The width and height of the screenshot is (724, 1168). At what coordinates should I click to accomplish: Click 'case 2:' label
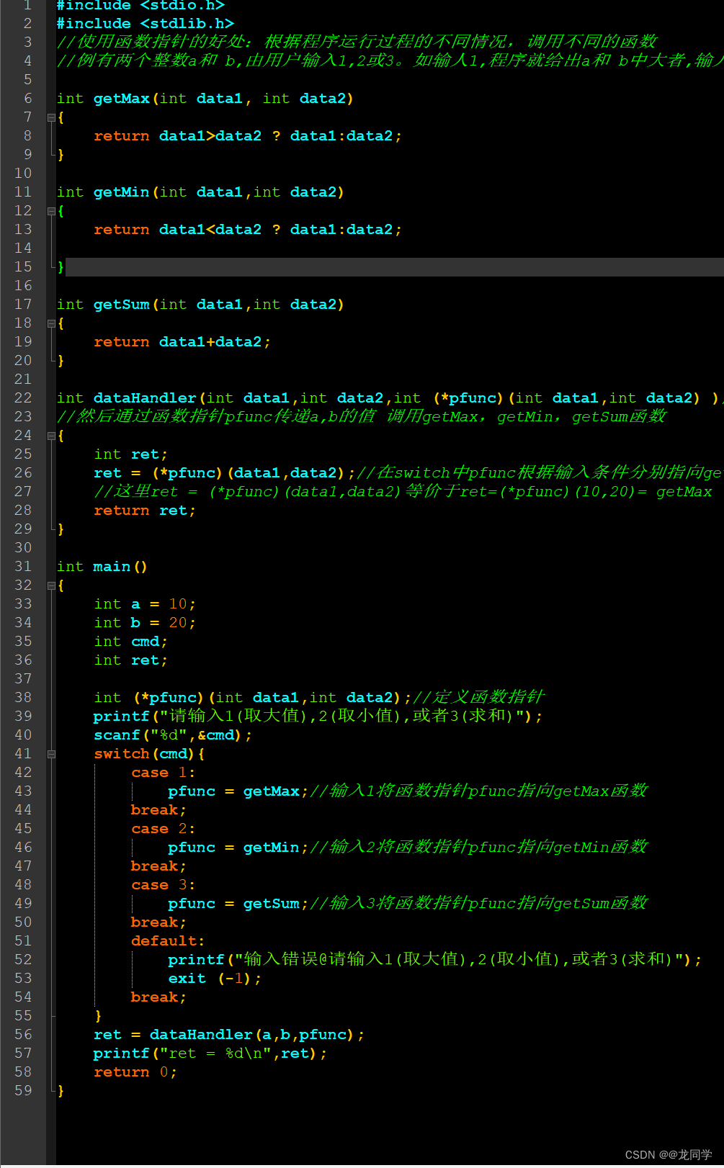[x=164, y=829]
